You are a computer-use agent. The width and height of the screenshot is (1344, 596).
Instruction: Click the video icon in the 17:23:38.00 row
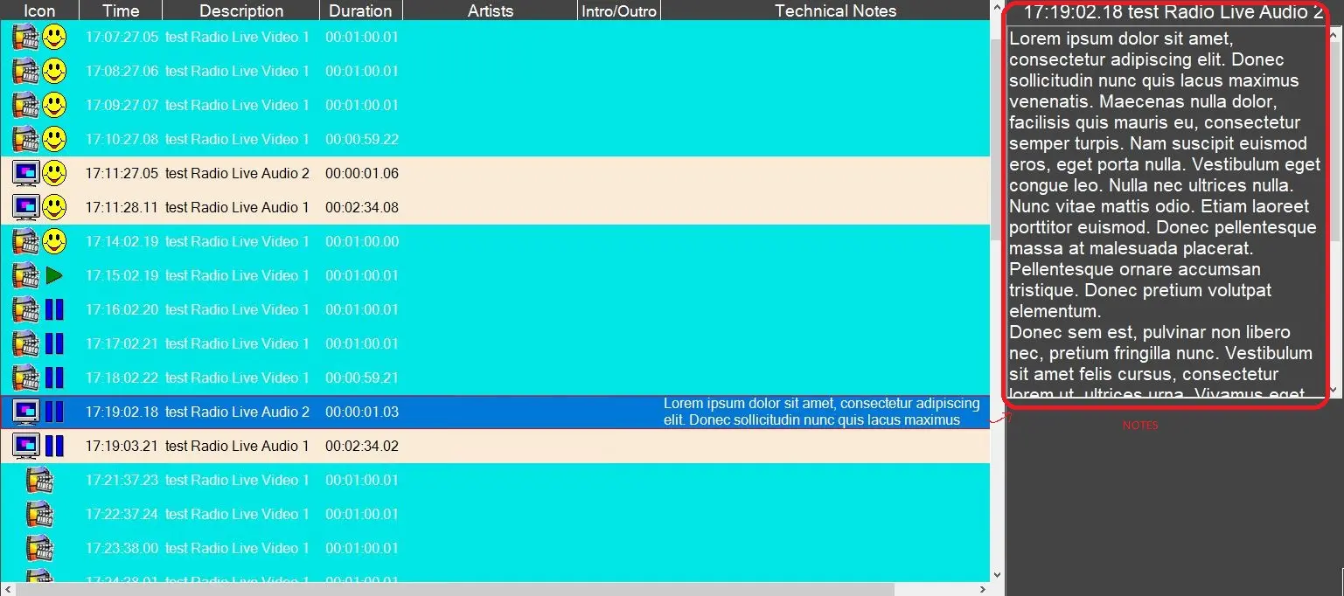point(39,549)
